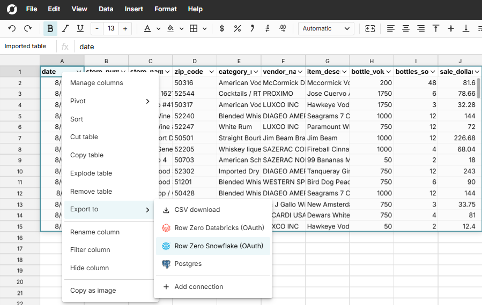This screenshot has height=305, width=482.
Task: Click CSV download option
Action: (x=197, y=210)
